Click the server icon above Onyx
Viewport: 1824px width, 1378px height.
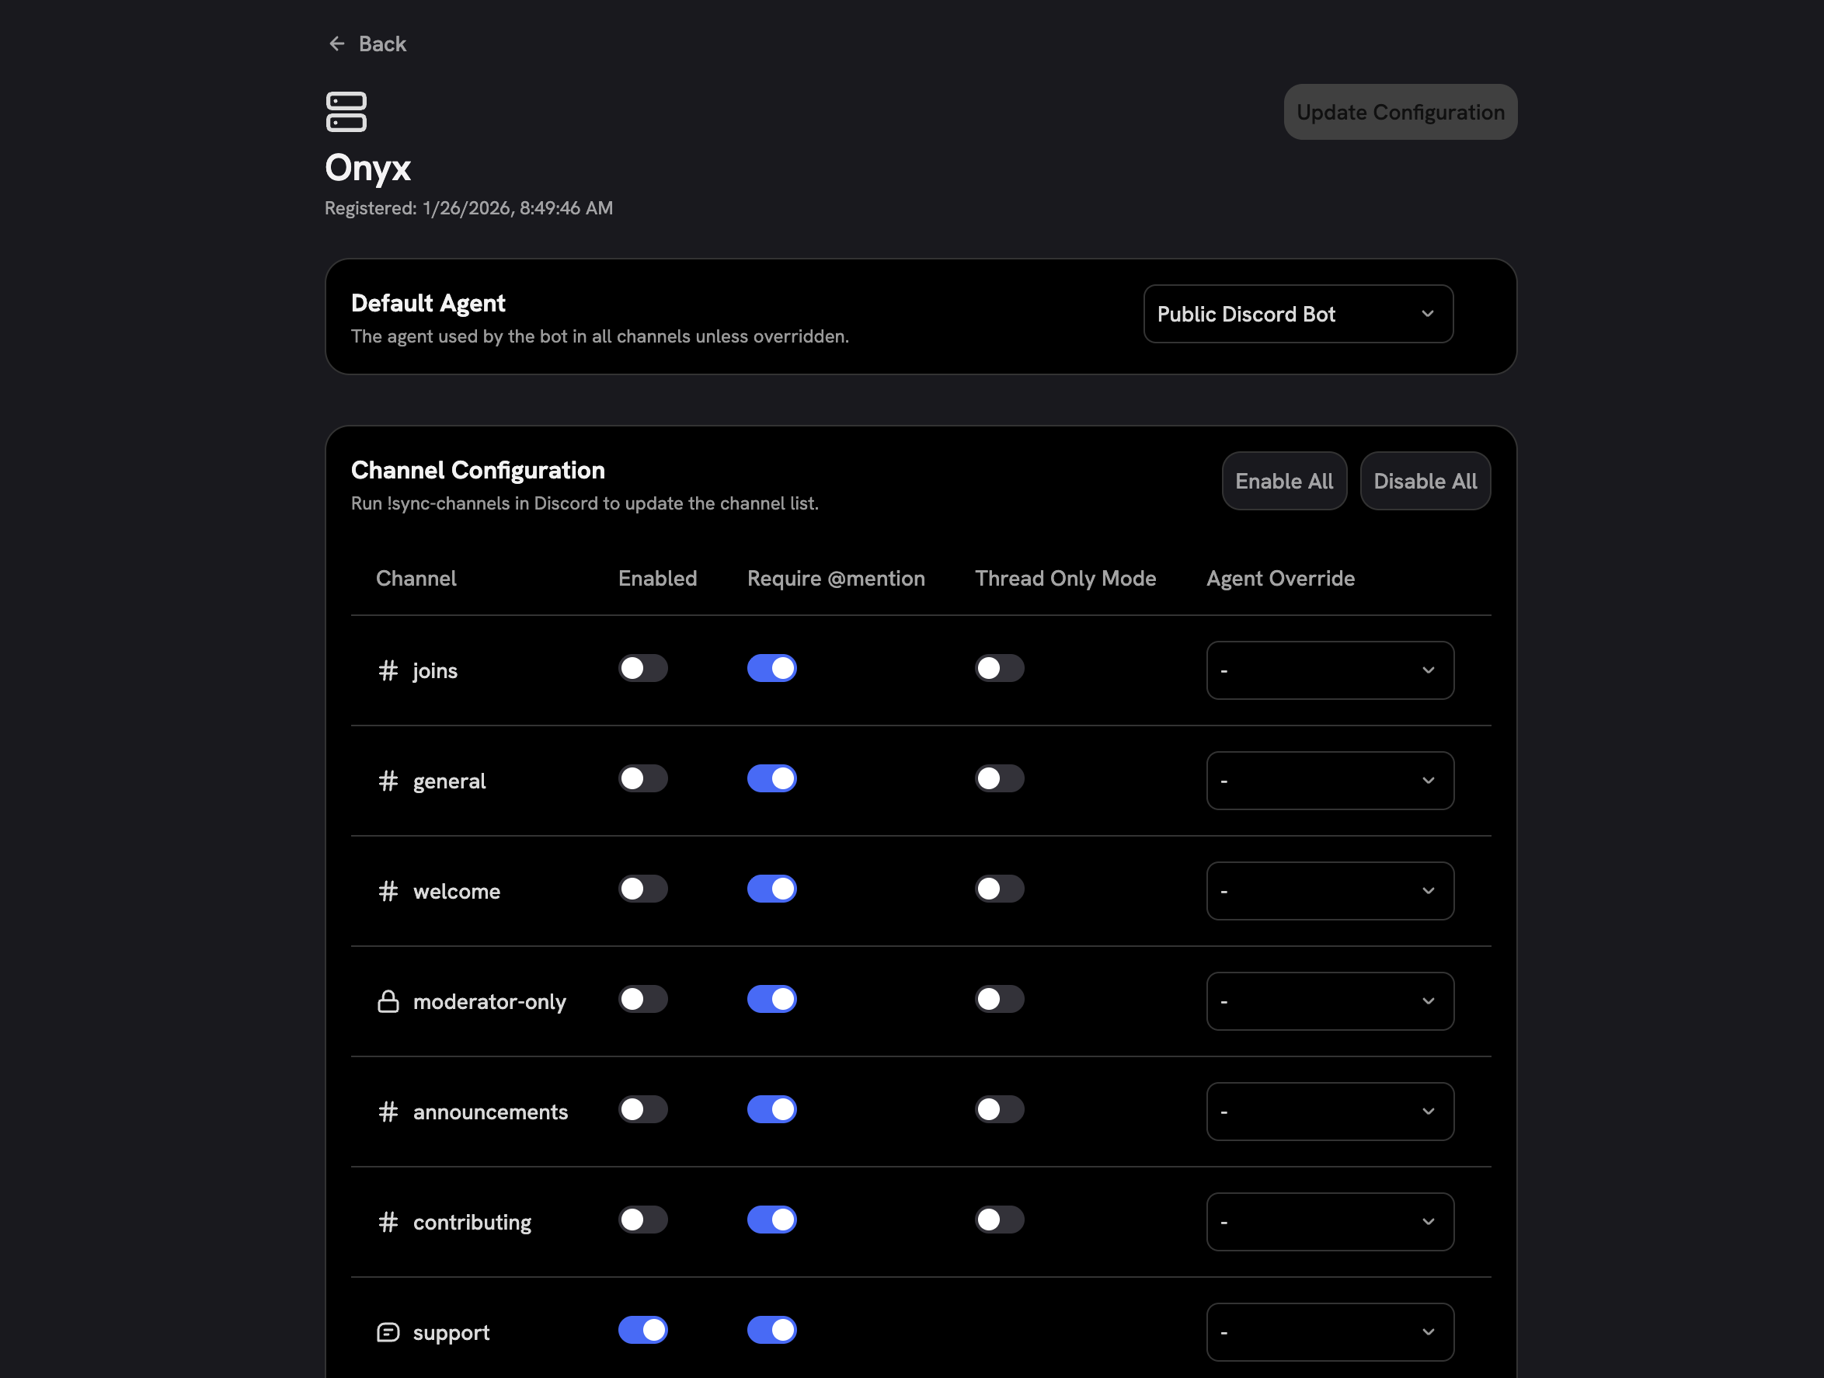[346, 112]
